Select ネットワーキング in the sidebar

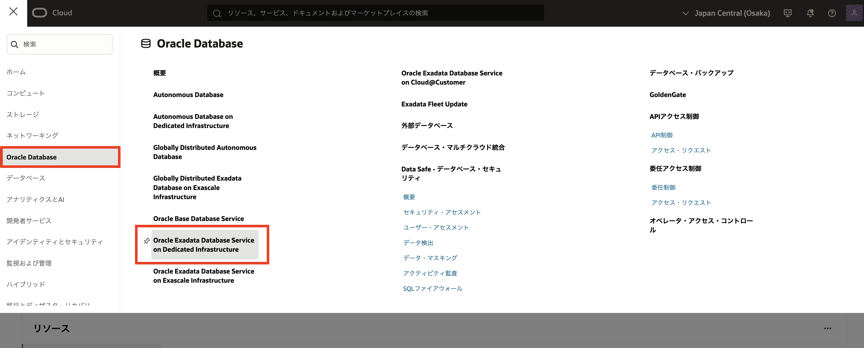(32, 136)
